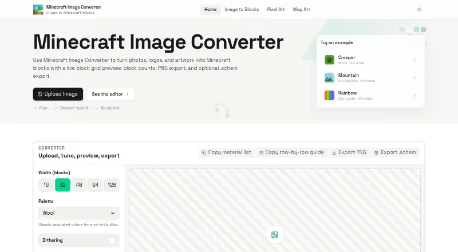
Task: Open the Rainbow example thumbnail icon
Action: tap(330, 96)
